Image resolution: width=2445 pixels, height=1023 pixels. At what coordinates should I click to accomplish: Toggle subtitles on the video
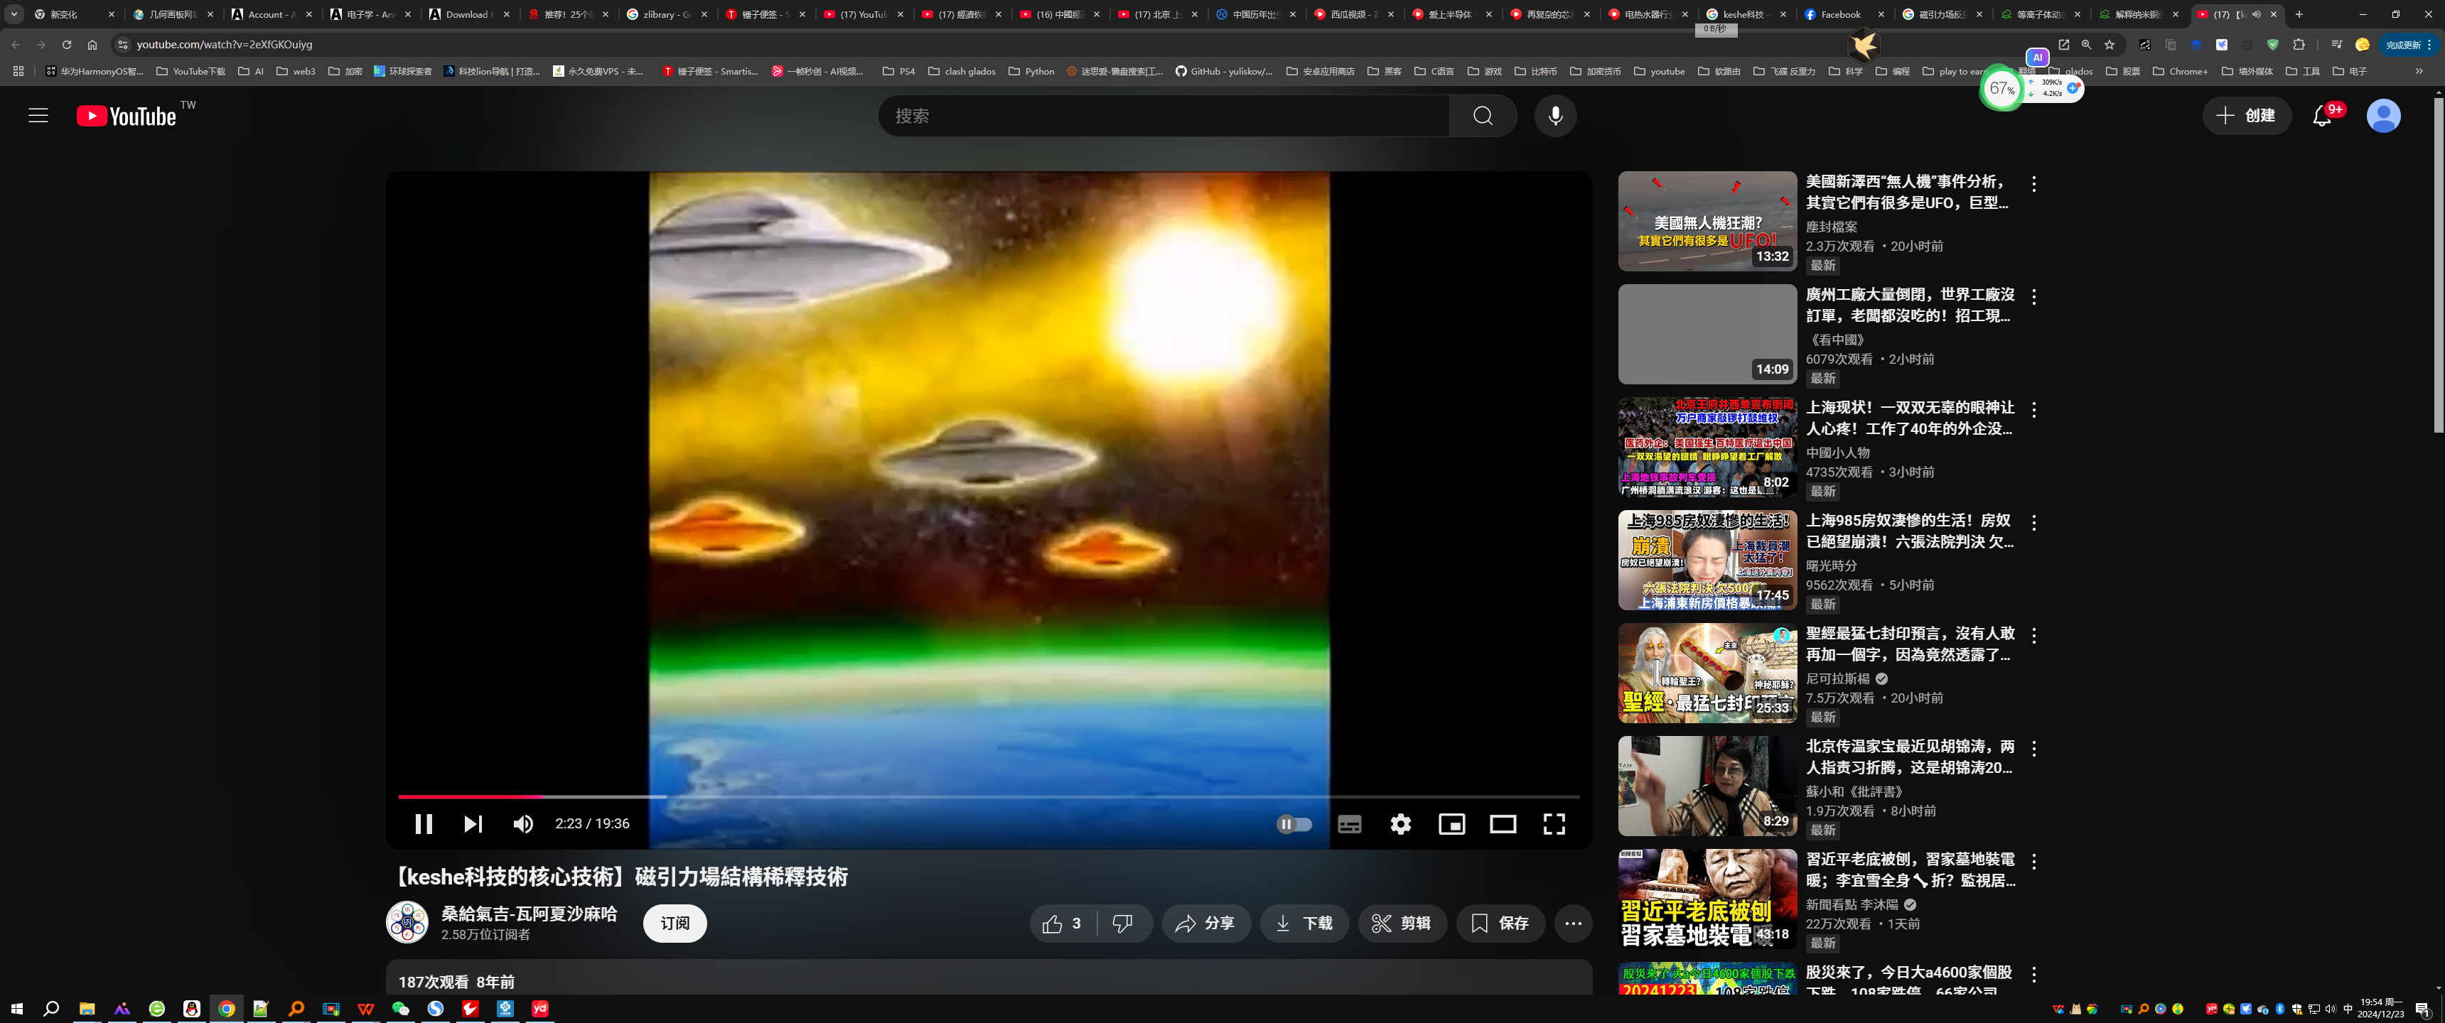(1349, 823)
